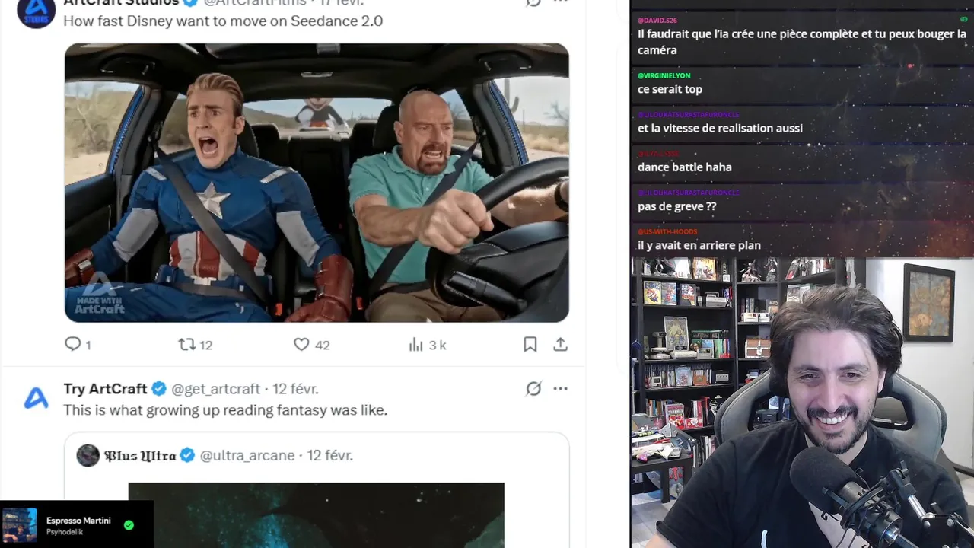Bookmark the ArtCraft Studios tweet

pos(530,345)
